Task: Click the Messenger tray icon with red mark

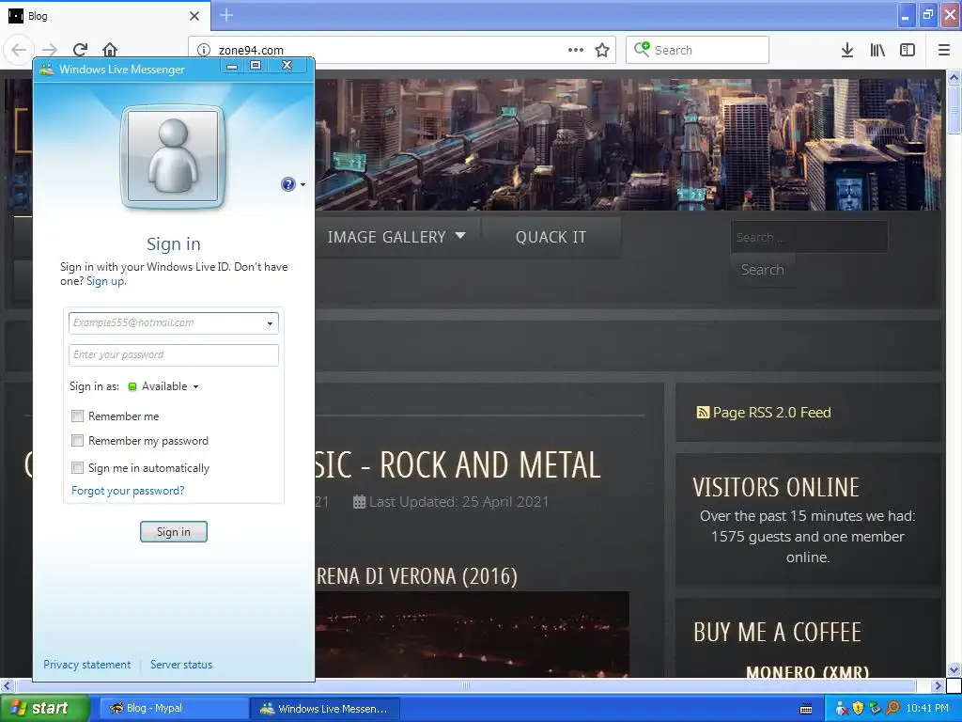Action: click(842, 709)
